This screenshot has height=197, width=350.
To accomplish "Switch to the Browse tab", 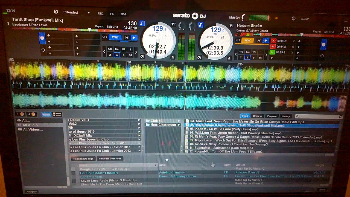I will 257,116.
